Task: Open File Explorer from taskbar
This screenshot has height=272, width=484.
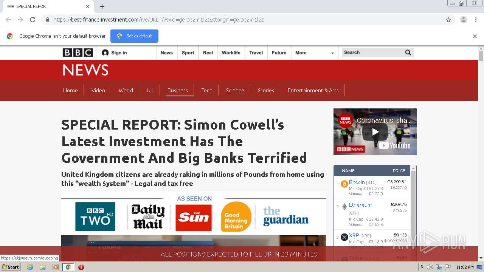Action: (x=43, y=267)
